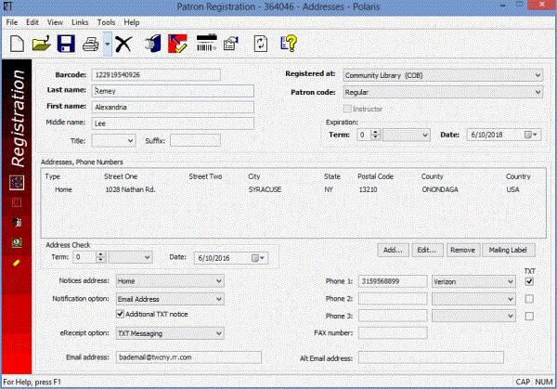Click the Add... address button
The image size is (557, 389).
[x=393, y=250]
